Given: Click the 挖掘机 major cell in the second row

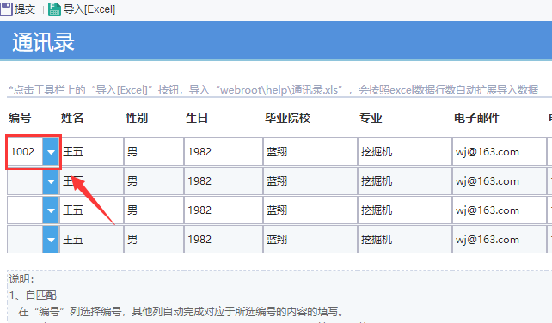Looking at the screenshot, I should [x=405, y=181].
